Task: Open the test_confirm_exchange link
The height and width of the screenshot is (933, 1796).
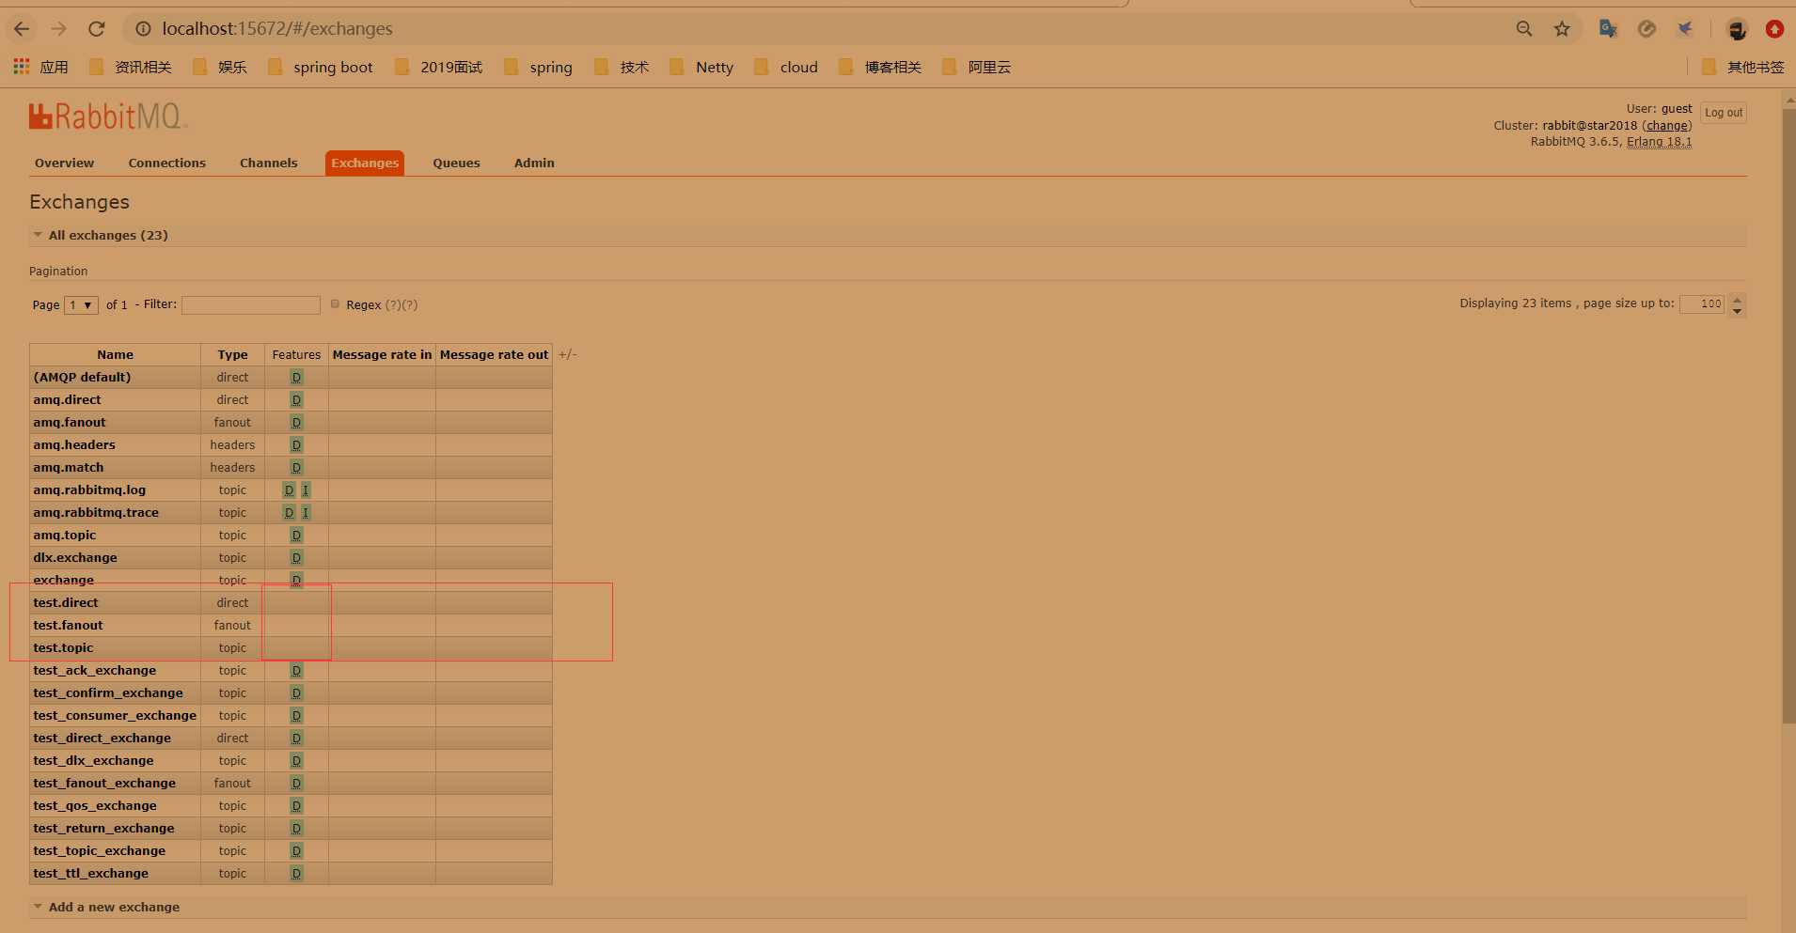Action: click(108, 693)
